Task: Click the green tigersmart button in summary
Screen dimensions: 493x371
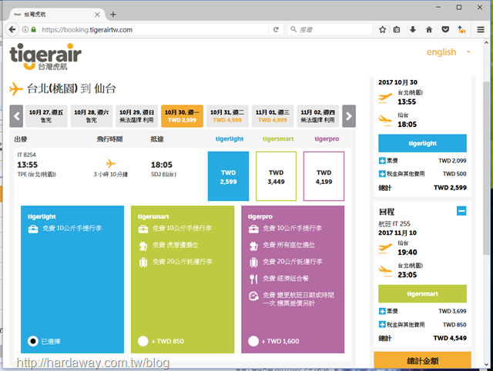Action: pos(422,294)
